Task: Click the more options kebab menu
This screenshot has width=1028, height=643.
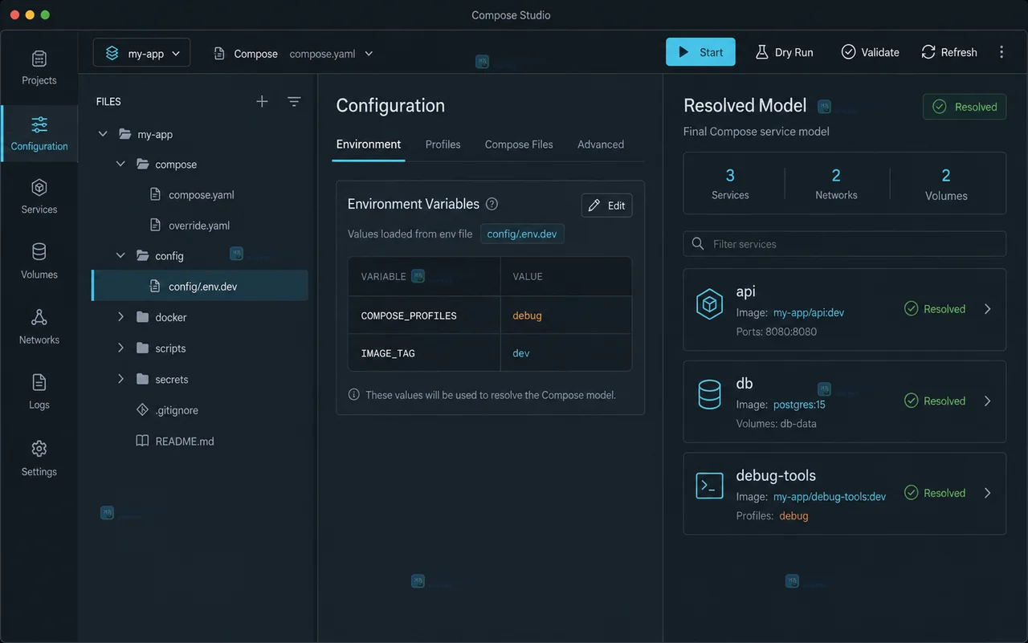Action: tap(1001, 52)
